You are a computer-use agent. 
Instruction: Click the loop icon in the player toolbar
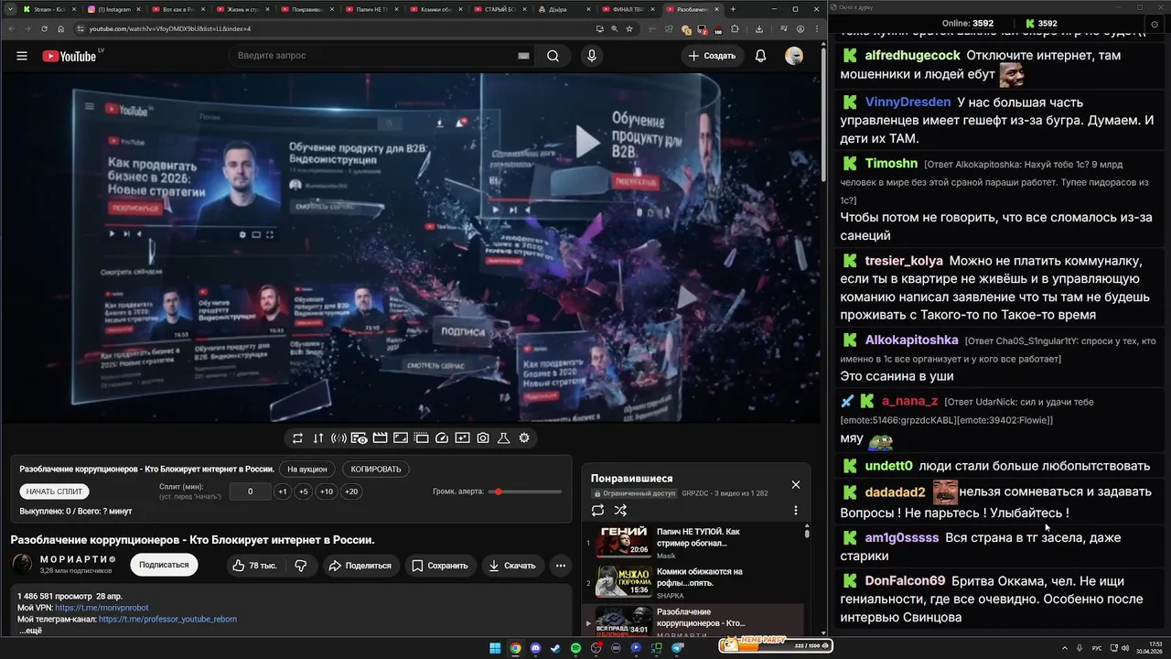point(297,438)
